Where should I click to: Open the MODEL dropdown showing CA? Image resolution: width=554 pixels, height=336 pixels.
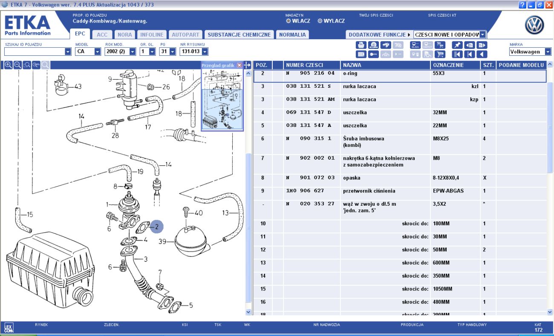[97, 52]
